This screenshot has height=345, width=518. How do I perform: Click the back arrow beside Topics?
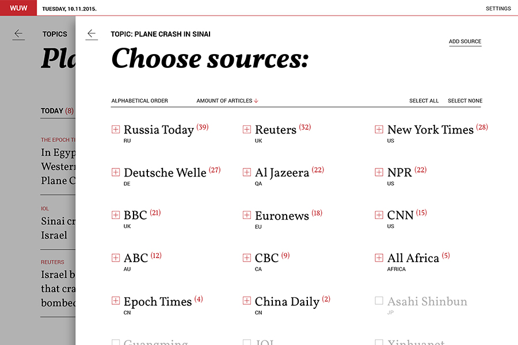(18, 34)
